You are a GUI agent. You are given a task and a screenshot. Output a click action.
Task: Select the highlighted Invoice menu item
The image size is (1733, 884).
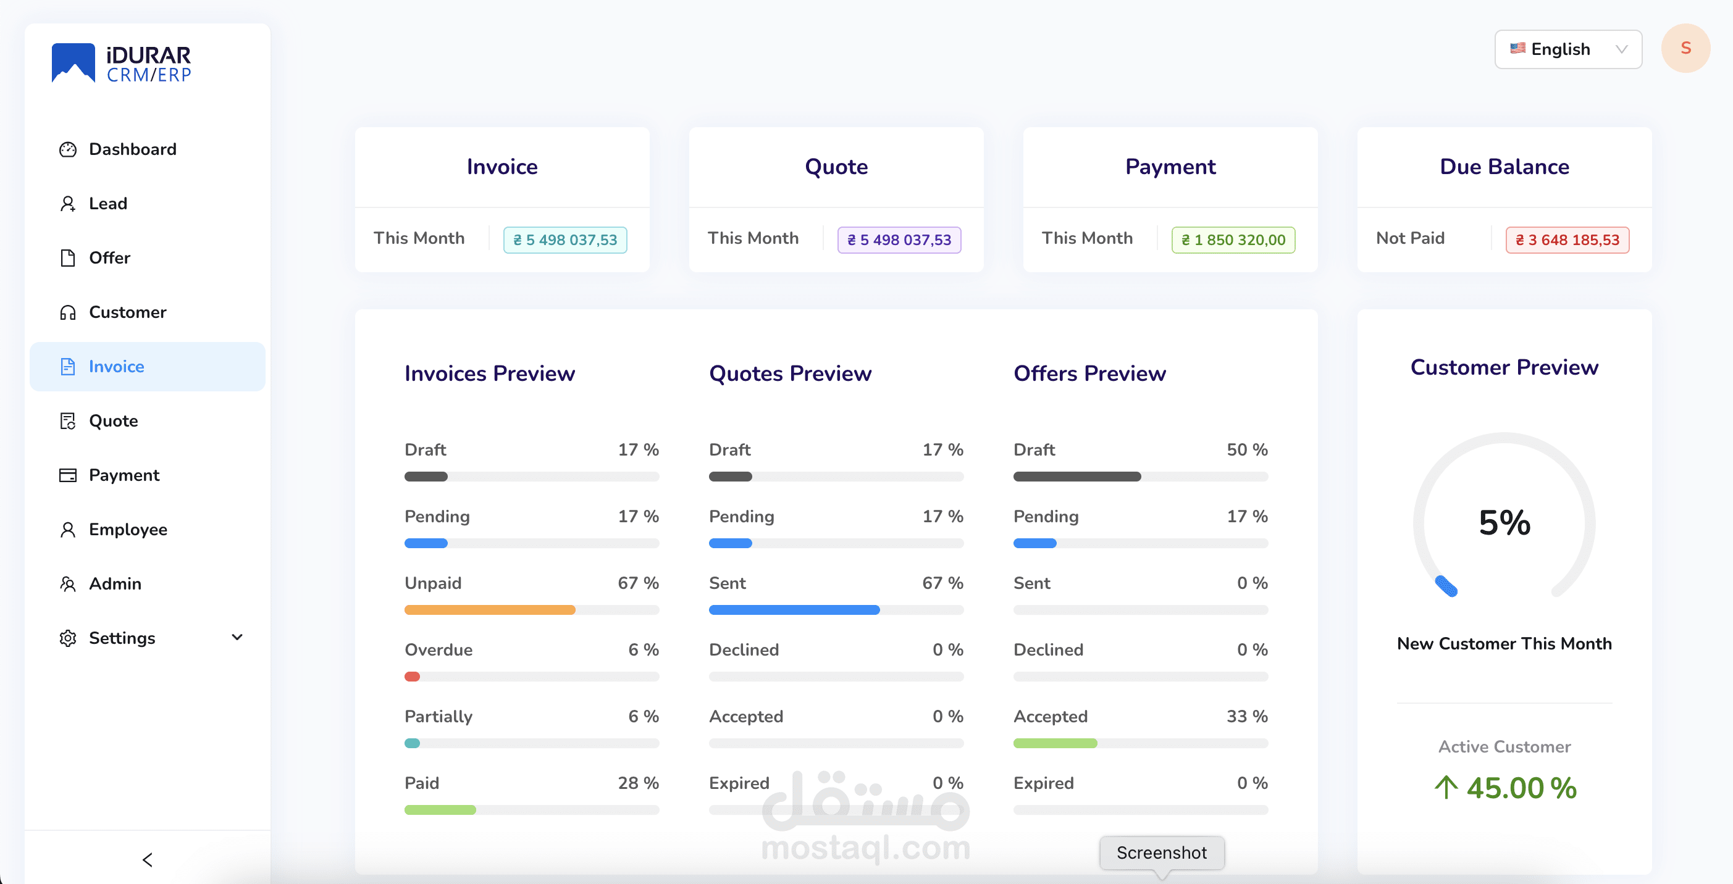click(x=148, y=366)
